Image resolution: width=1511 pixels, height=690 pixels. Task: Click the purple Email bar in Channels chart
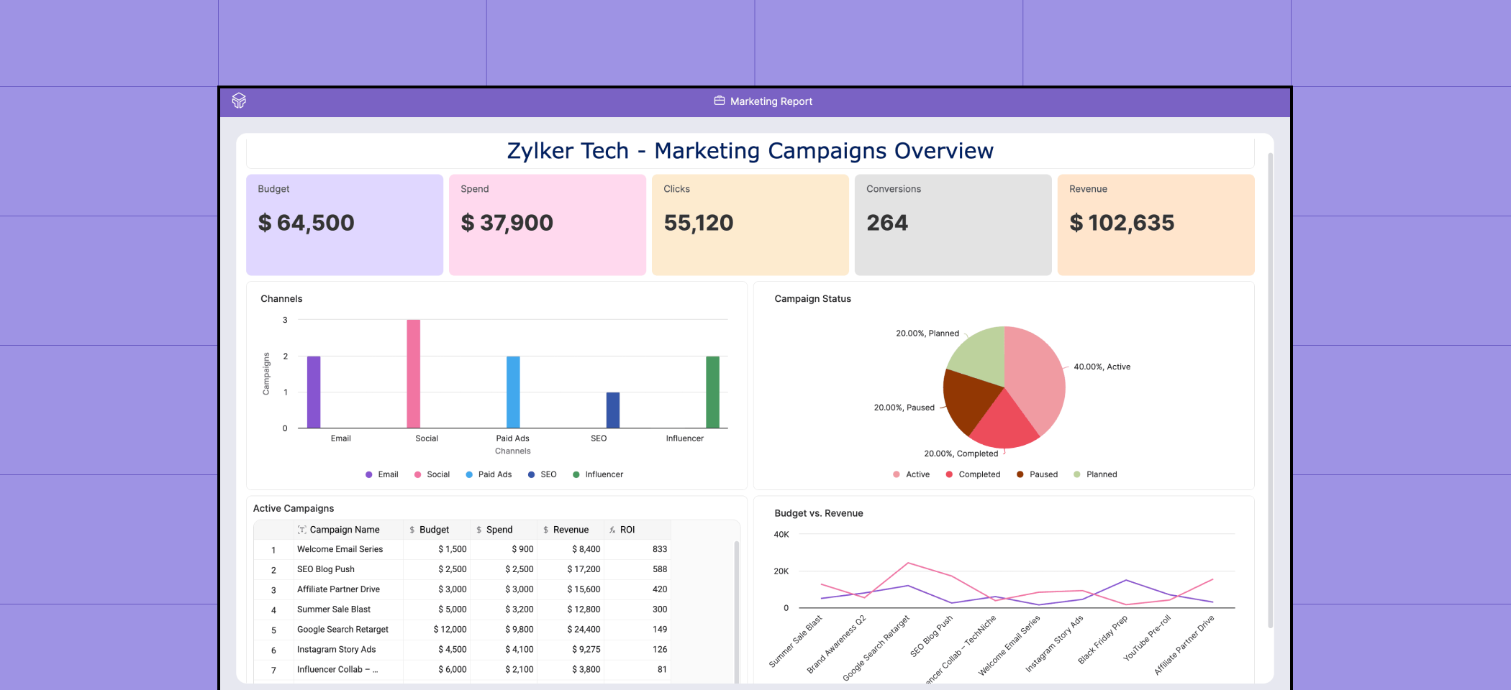pyautogui.click(x=314, y=392)
